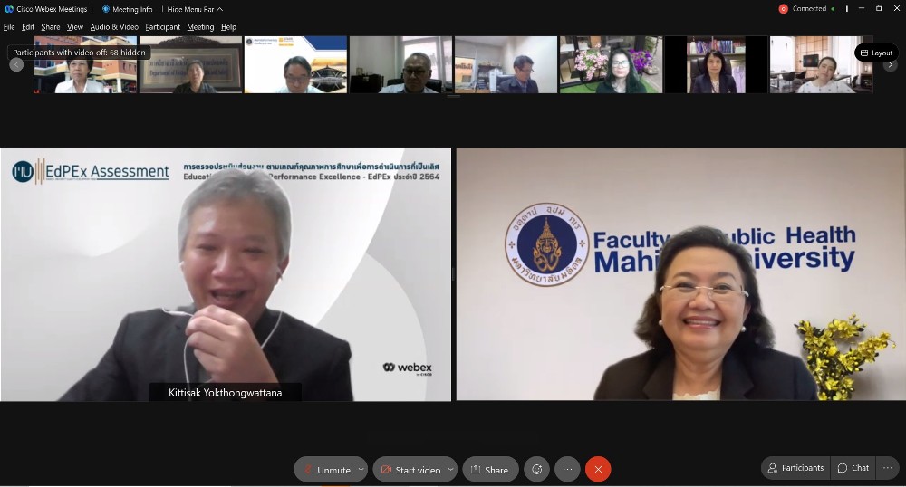Image resolution: width=906 pixels, height=487 pixels.
Task: Open panel options ellipsis beside Chat
Action: tap(888, 468)
